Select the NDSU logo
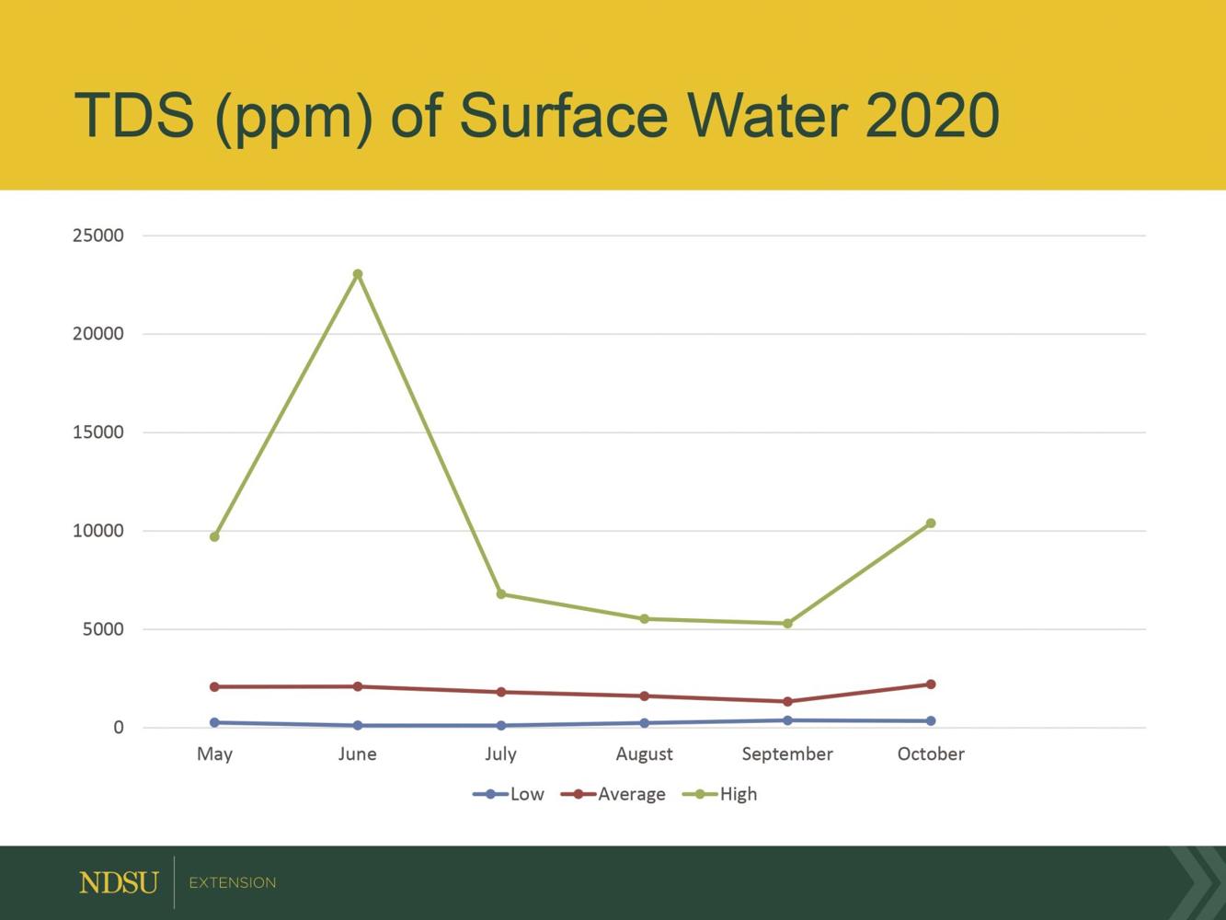The image size is (1226, 920). coord(118,881)
